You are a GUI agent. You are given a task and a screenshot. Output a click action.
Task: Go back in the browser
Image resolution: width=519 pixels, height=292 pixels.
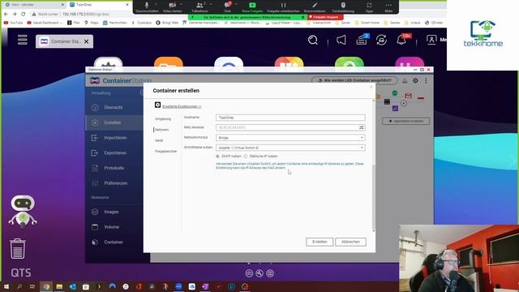pyautogui.click(x=6, y=15)
